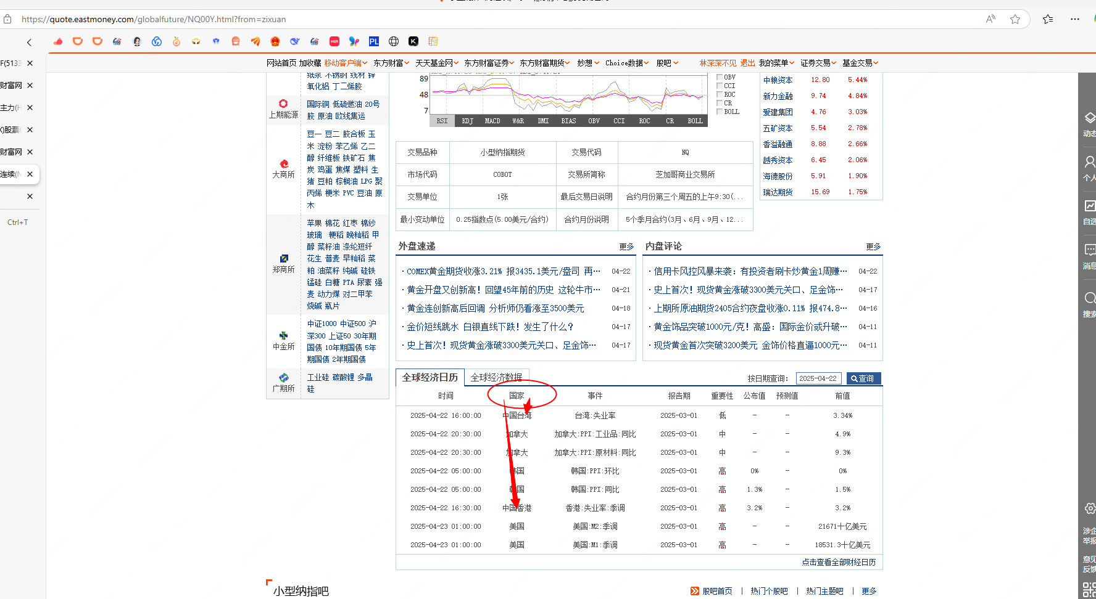Select the BIAS indicator tab below the chart

pyautogui.click(x=568, y=121)
